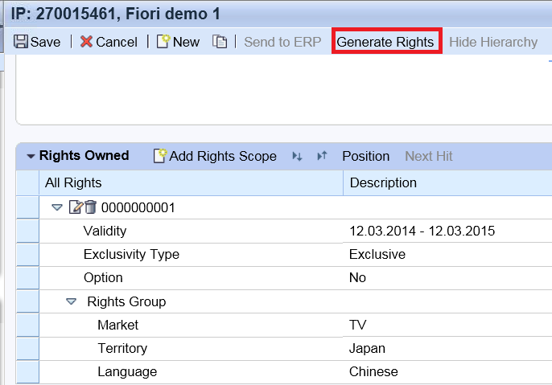Click the Generate Rights button
552x385 pixels.
385,42
